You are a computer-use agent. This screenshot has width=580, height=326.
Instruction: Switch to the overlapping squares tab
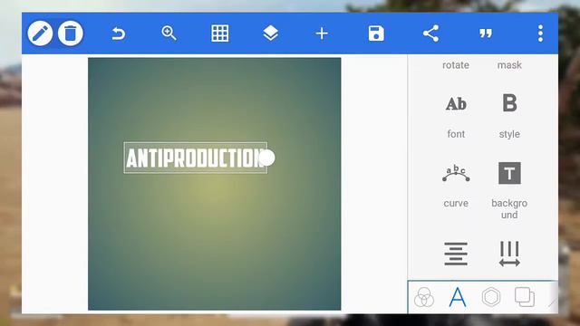tap(525, 297)
